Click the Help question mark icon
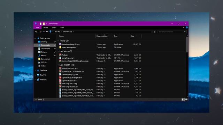Viewport: 223px width, 125px height. pos(187,27)
